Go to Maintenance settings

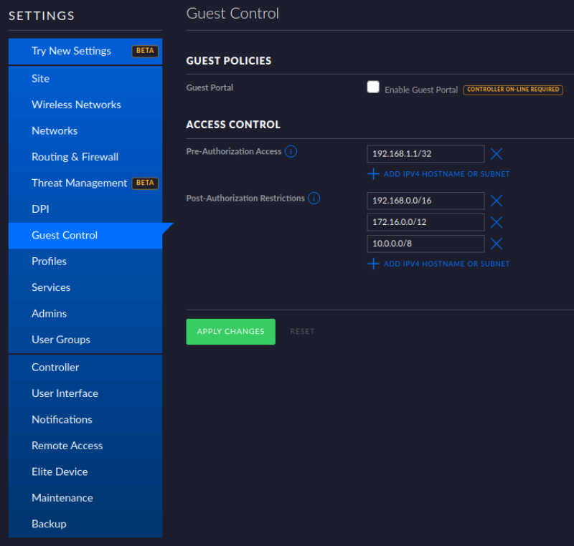coord(85,498)
